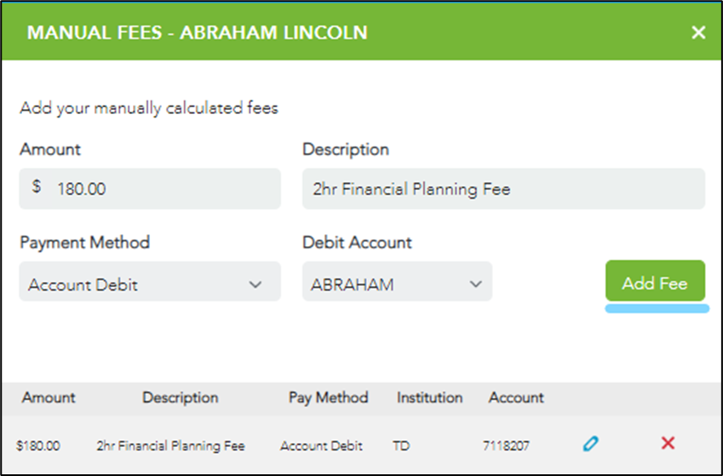Click the dollar sign in Amount field
Screen dimensions: 723x476
(x=37, y=186)
